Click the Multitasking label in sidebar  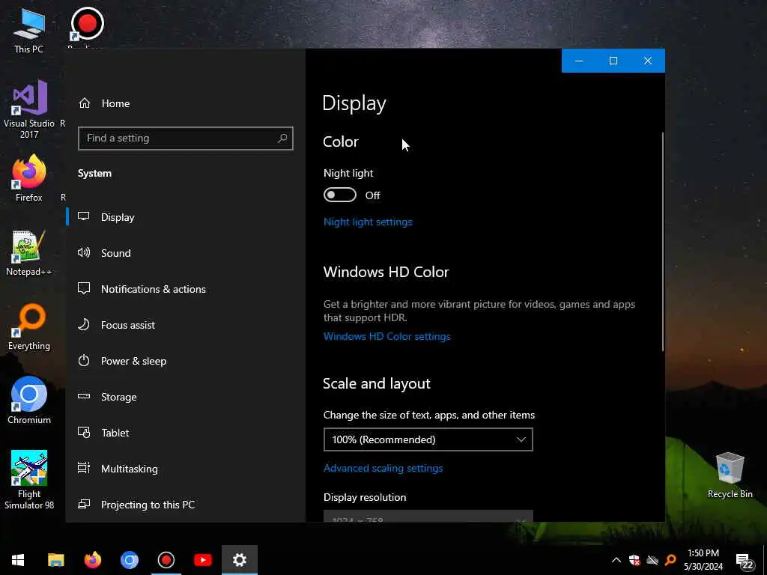129,469
